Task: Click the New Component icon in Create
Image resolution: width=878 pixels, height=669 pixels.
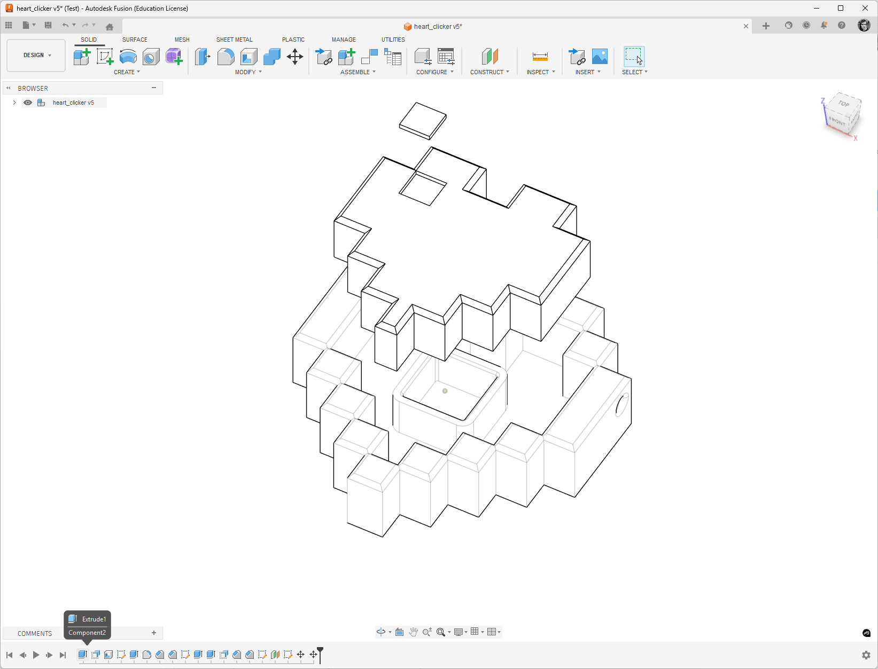Action: (x=82, y=57)
